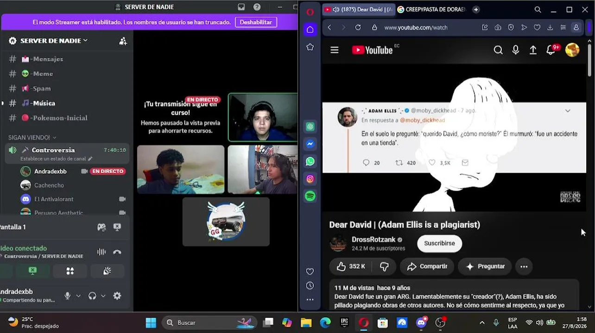This screenshot has height=333, width=595.
Task: Open Discord activities launcher button
Action: click(x=70, y=271)
